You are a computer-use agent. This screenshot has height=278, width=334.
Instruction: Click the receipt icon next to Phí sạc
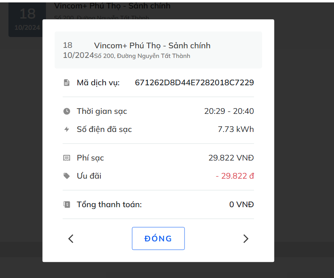[x=66, y=158]
